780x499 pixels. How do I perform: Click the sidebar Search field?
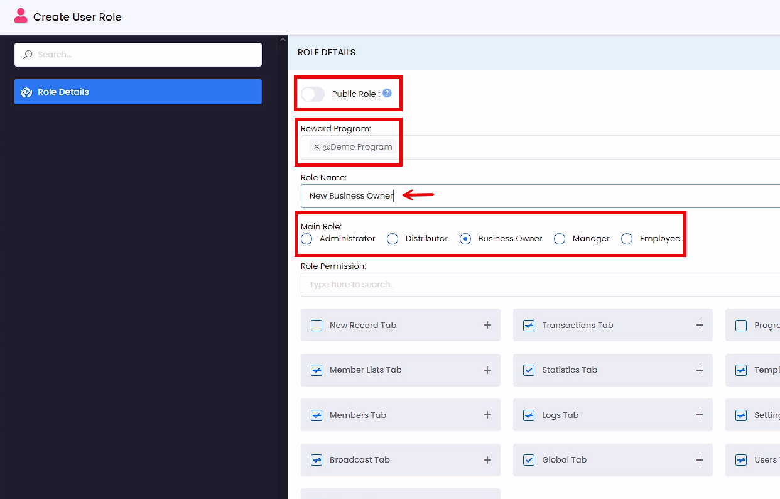coord(138,55)
